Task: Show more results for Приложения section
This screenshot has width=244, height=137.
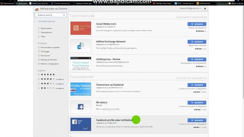Action: 191,17
